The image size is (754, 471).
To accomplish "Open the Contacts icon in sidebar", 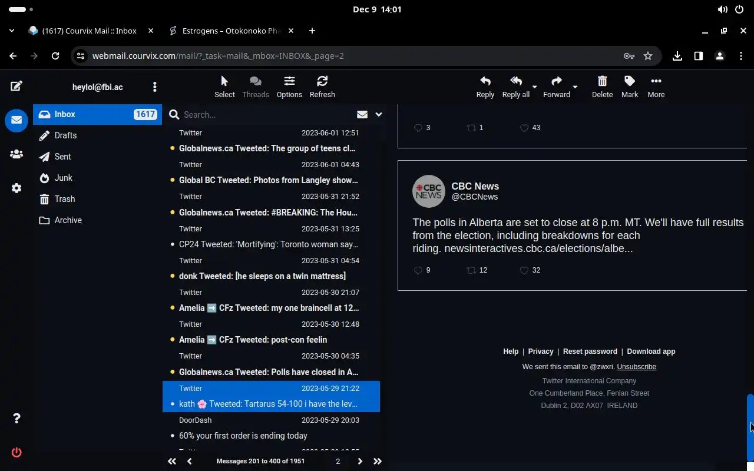I will (x=16, y=154).
